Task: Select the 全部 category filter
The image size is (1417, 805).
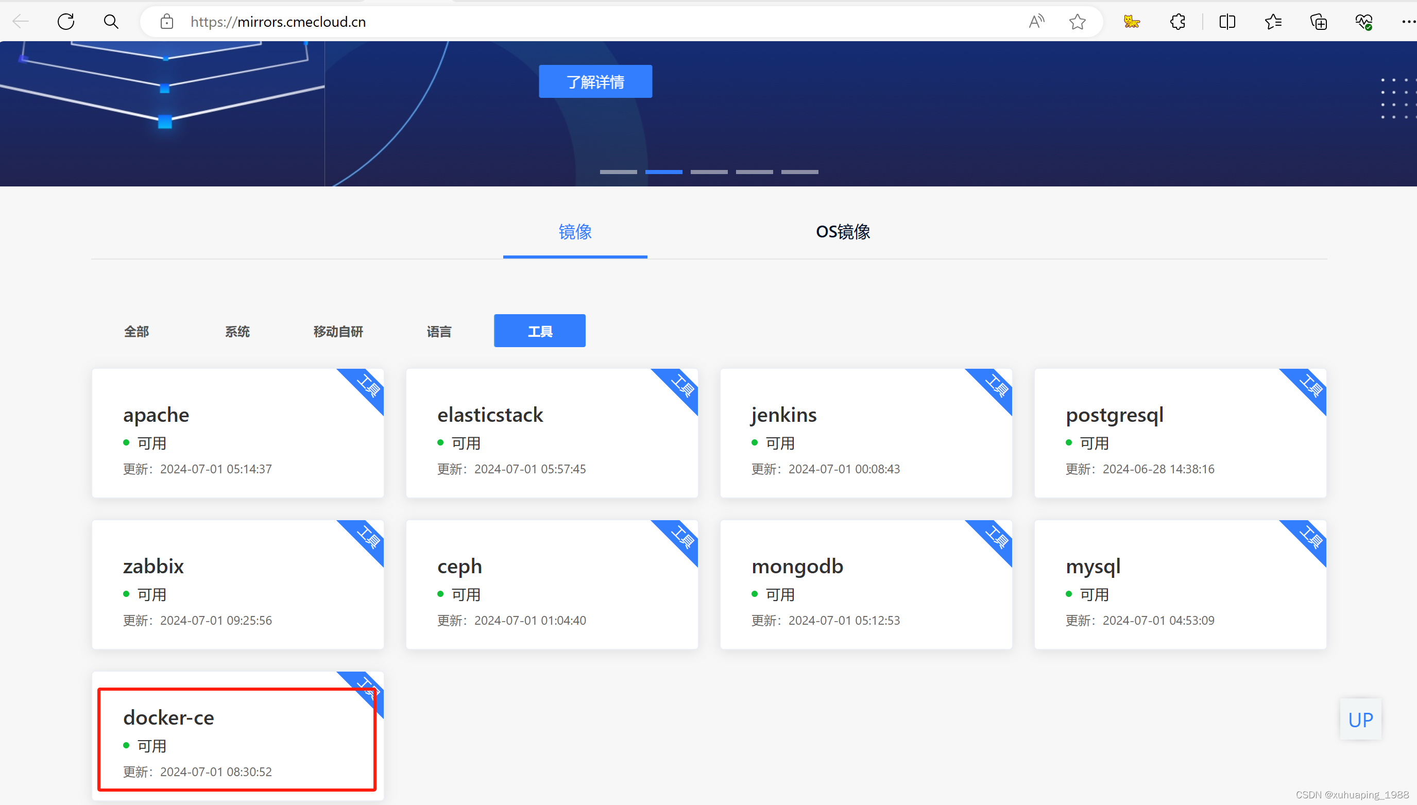Action: pyautogui.click(x=136, y=331)
